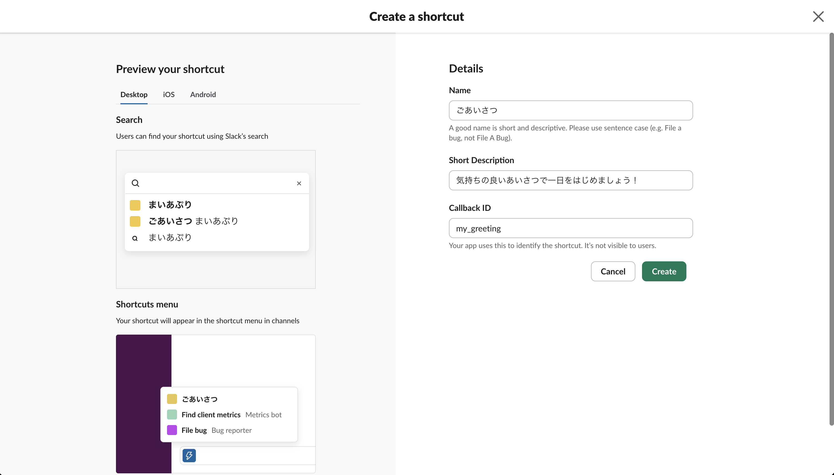Click the Create button

click(664, 271)
